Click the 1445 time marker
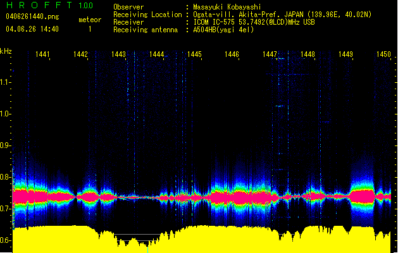Screen dimensions: 398x253 (194, 54)
